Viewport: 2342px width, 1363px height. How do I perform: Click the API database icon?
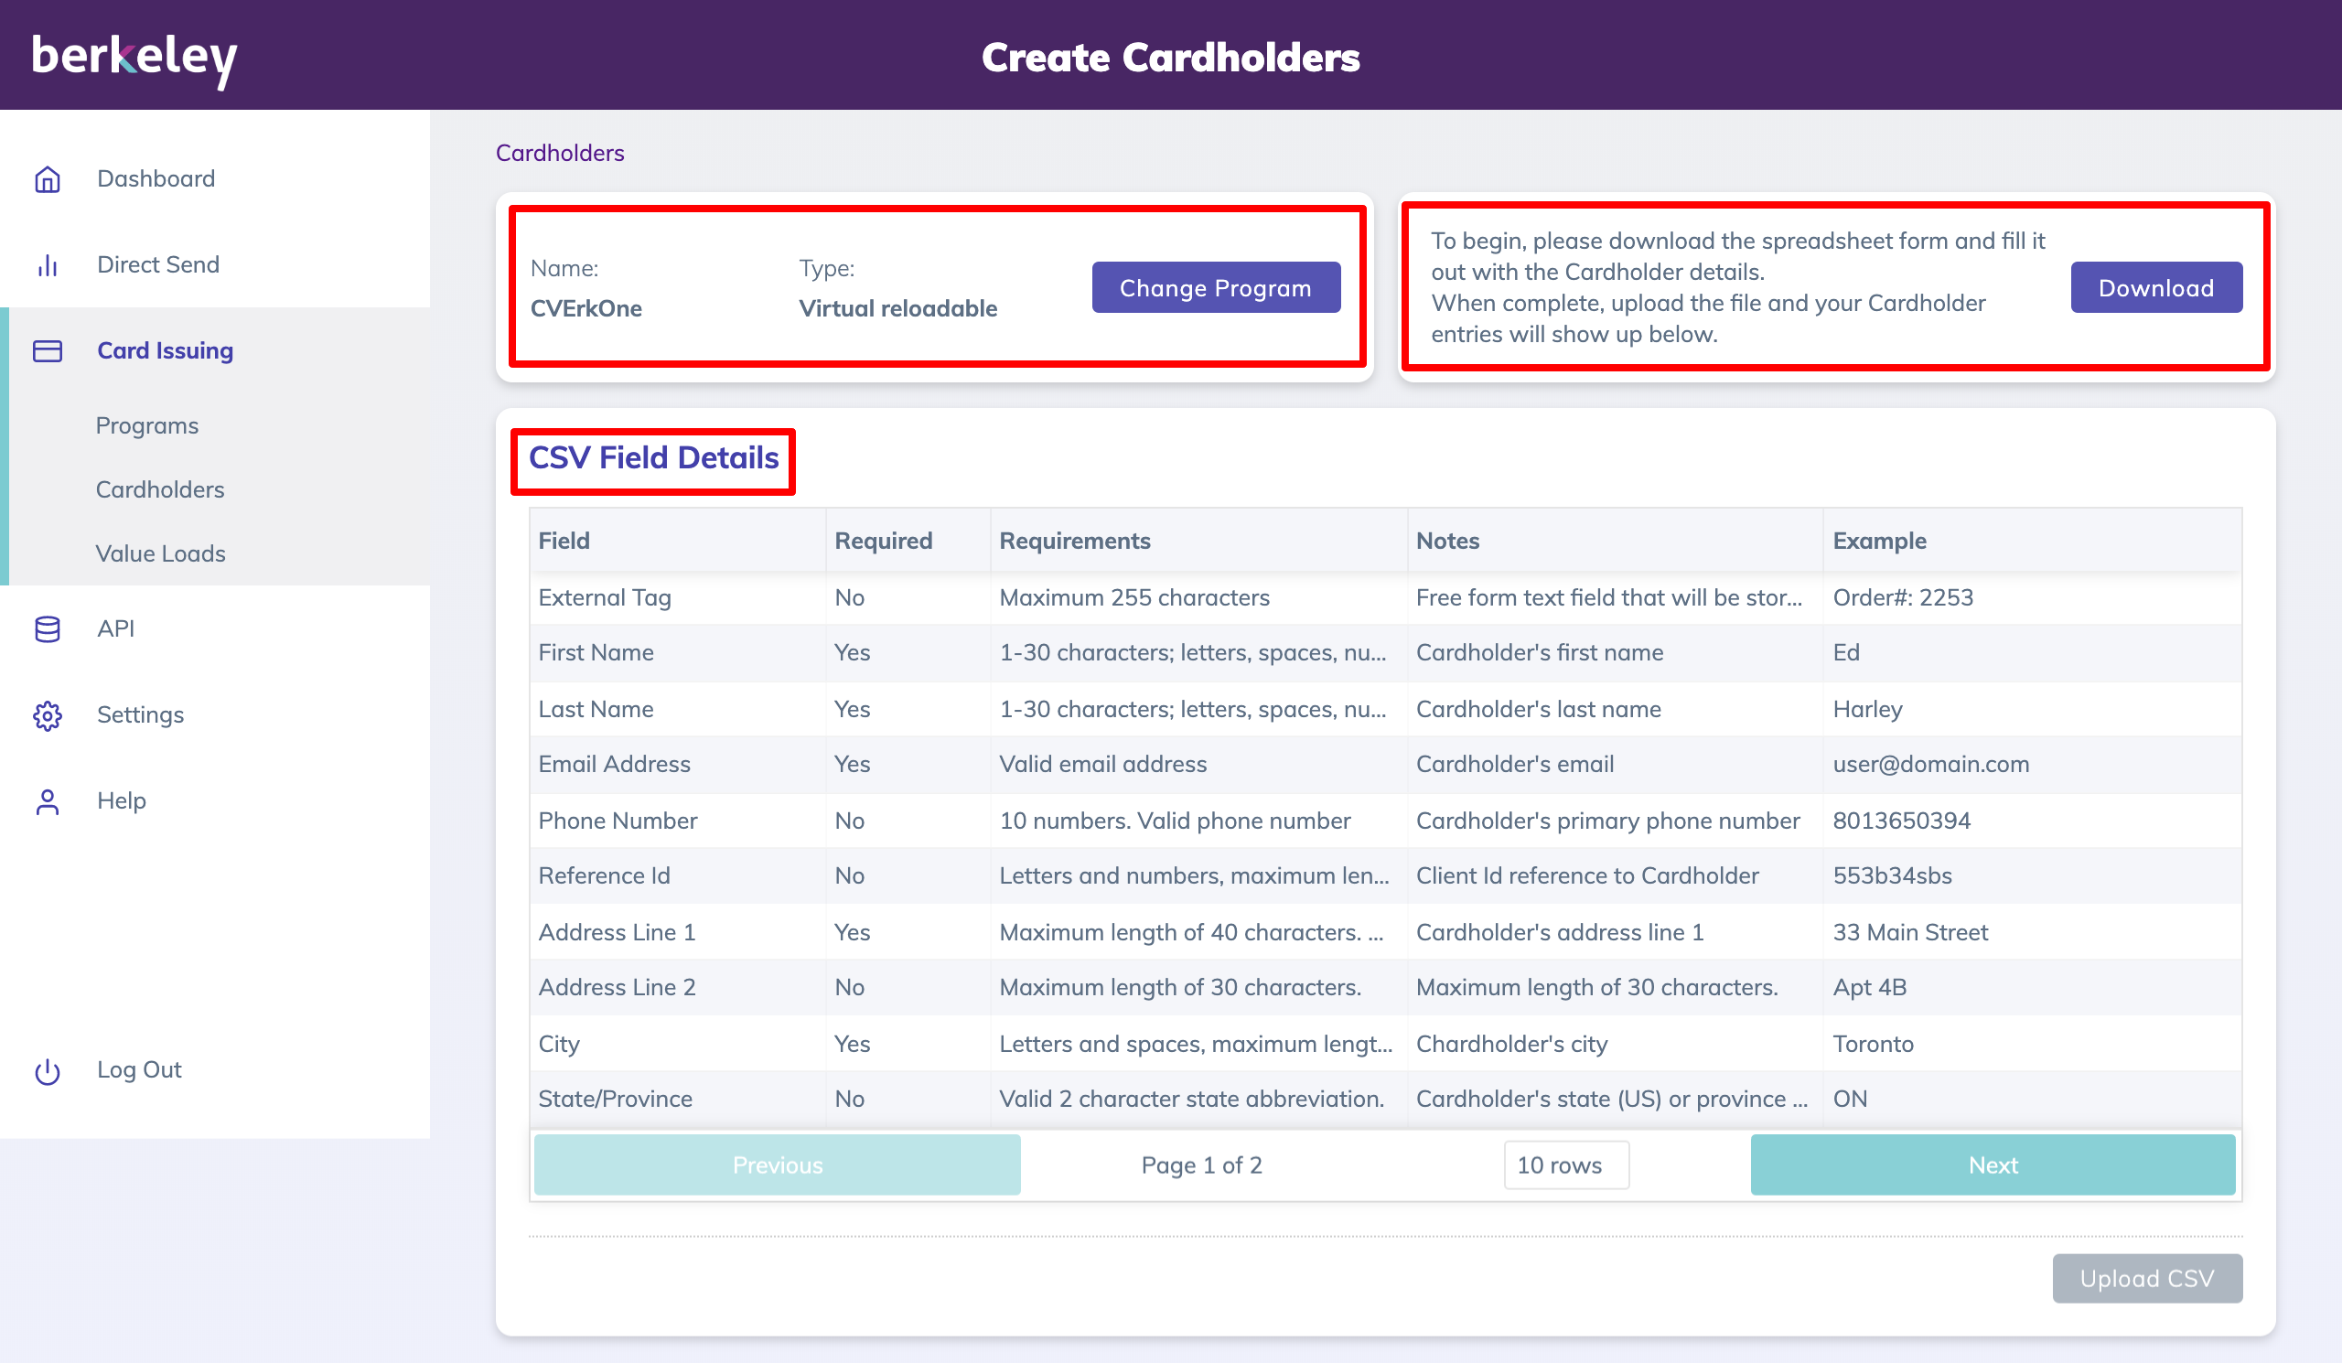tap(48, 629)
